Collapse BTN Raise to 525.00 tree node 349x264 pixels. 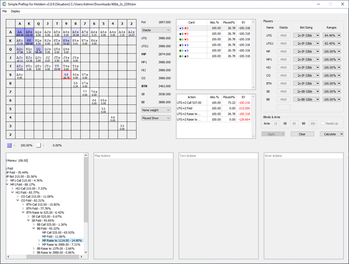point(23,213)
